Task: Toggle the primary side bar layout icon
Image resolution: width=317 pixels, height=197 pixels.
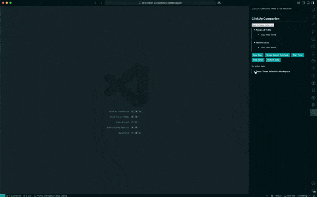Action: click(x=303, y=3)
